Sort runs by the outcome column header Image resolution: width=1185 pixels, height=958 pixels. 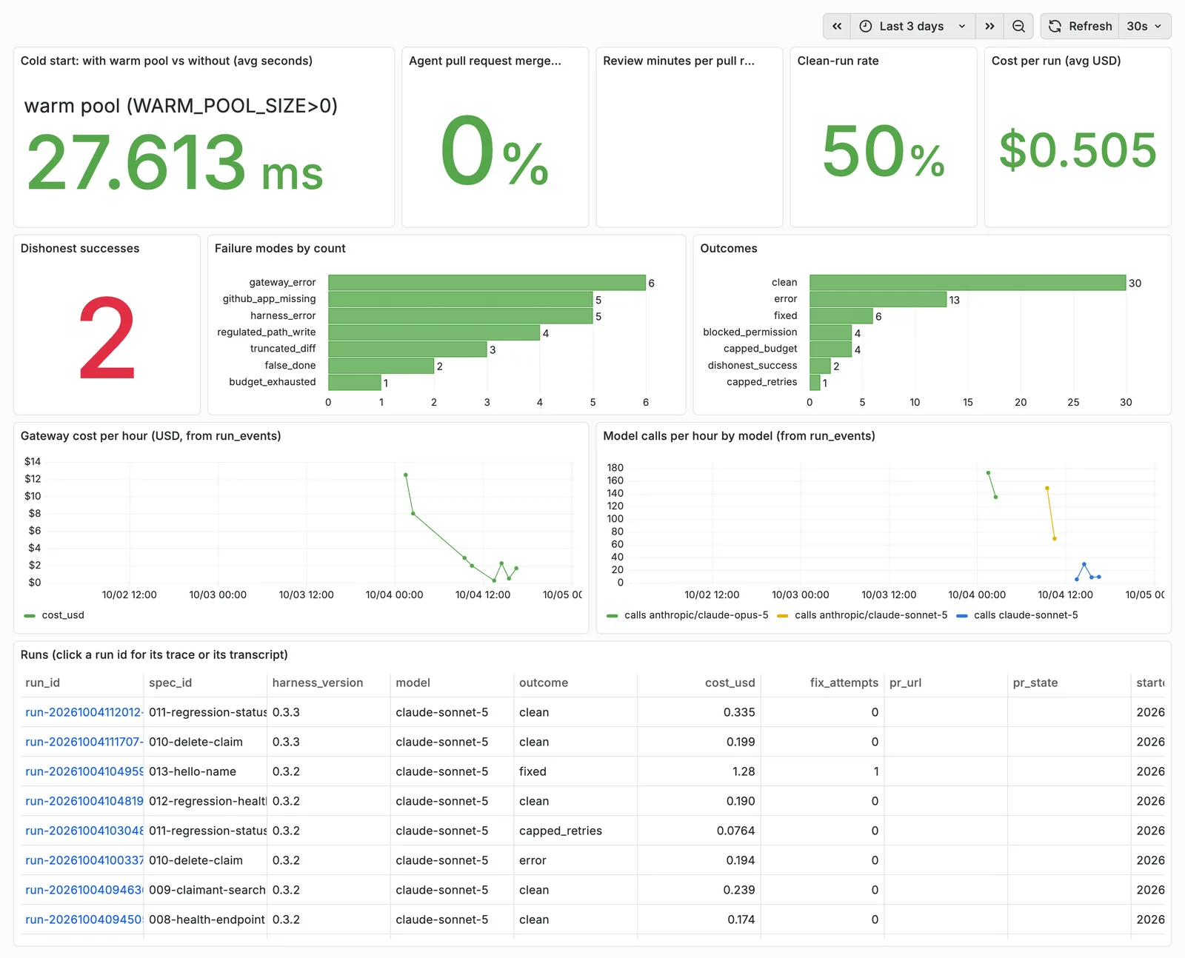[544, 683]
